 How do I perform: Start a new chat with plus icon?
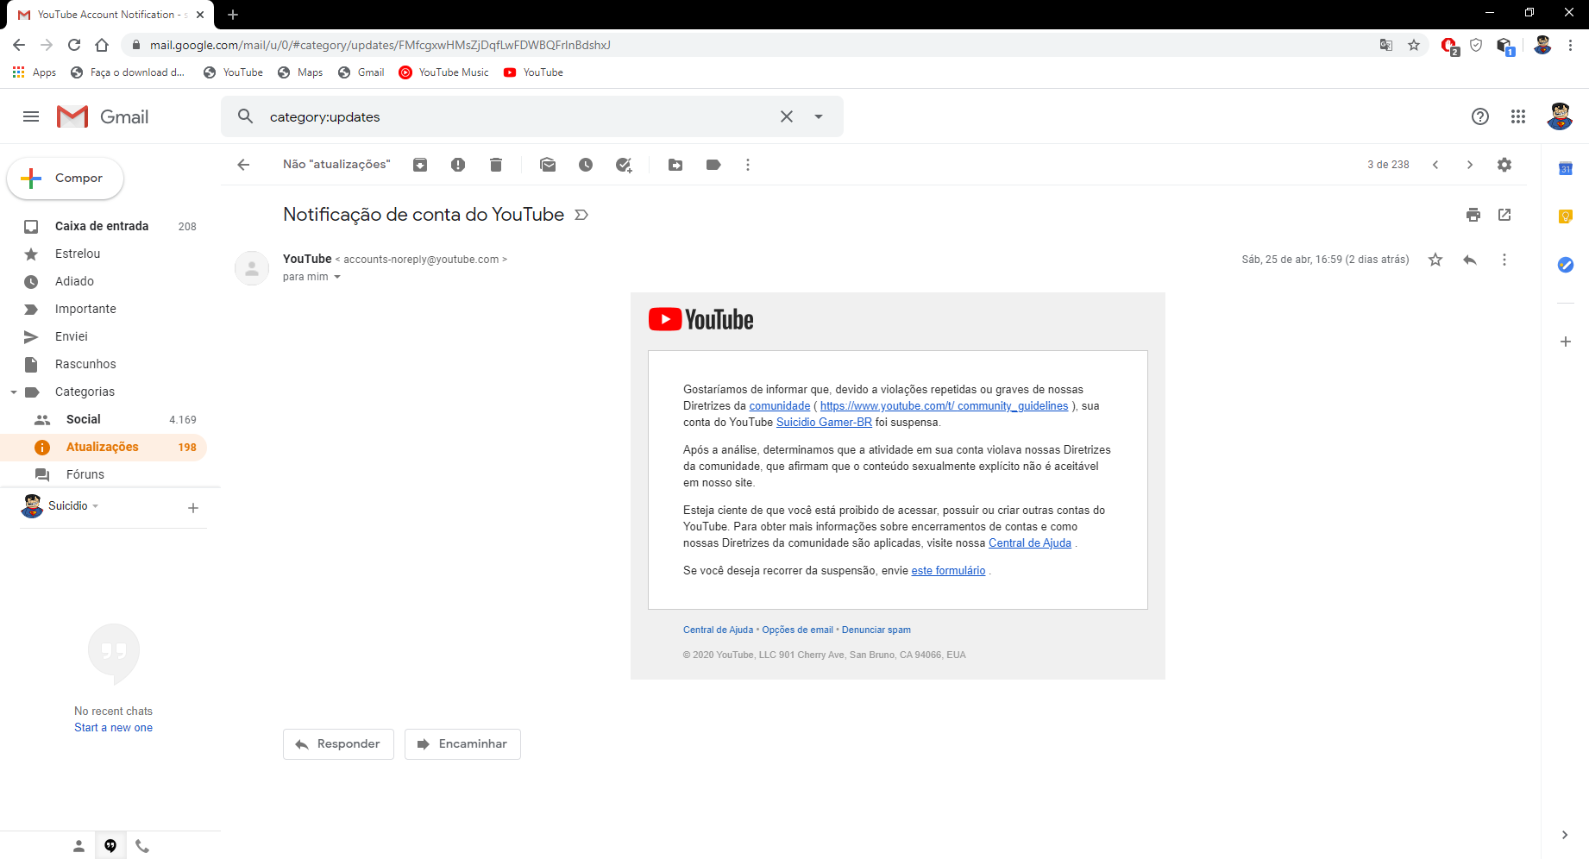click(x=193, y=508)
